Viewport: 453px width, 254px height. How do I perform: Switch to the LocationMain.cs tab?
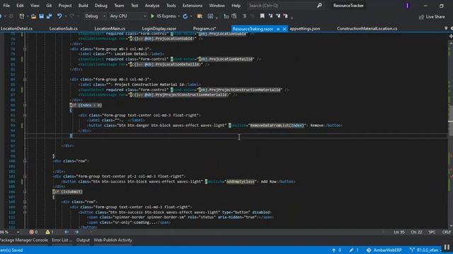click(x=110, y=28)
